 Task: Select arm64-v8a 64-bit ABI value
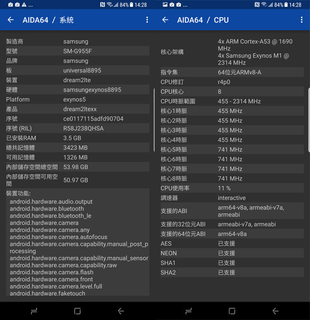coord(232,234)
